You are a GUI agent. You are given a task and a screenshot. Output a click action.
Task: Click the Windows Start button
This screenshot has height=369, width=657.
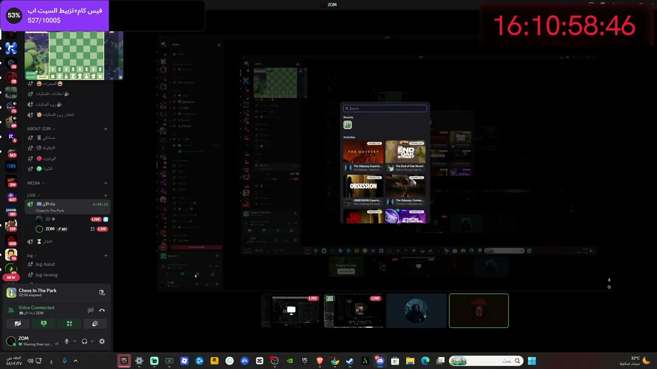tap(532, 361)
